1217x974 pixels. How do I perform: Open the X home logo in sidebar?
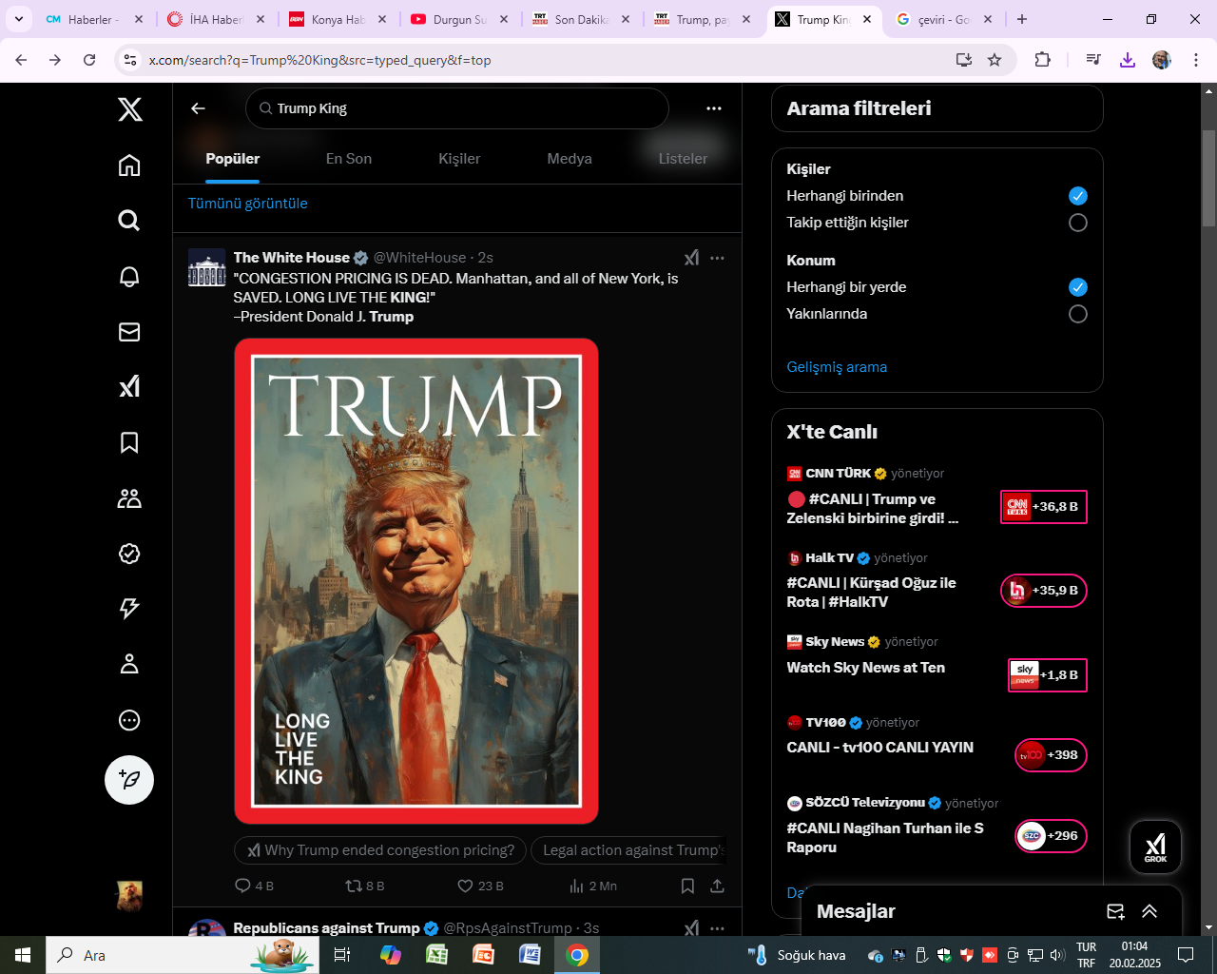[x=130, y=109]
